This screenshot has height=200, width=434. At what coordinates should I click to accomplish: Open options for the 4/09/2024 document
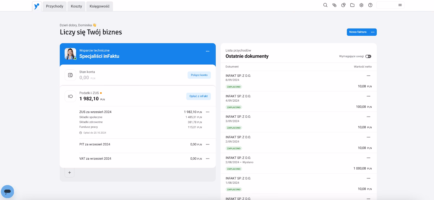click(368, 96)
